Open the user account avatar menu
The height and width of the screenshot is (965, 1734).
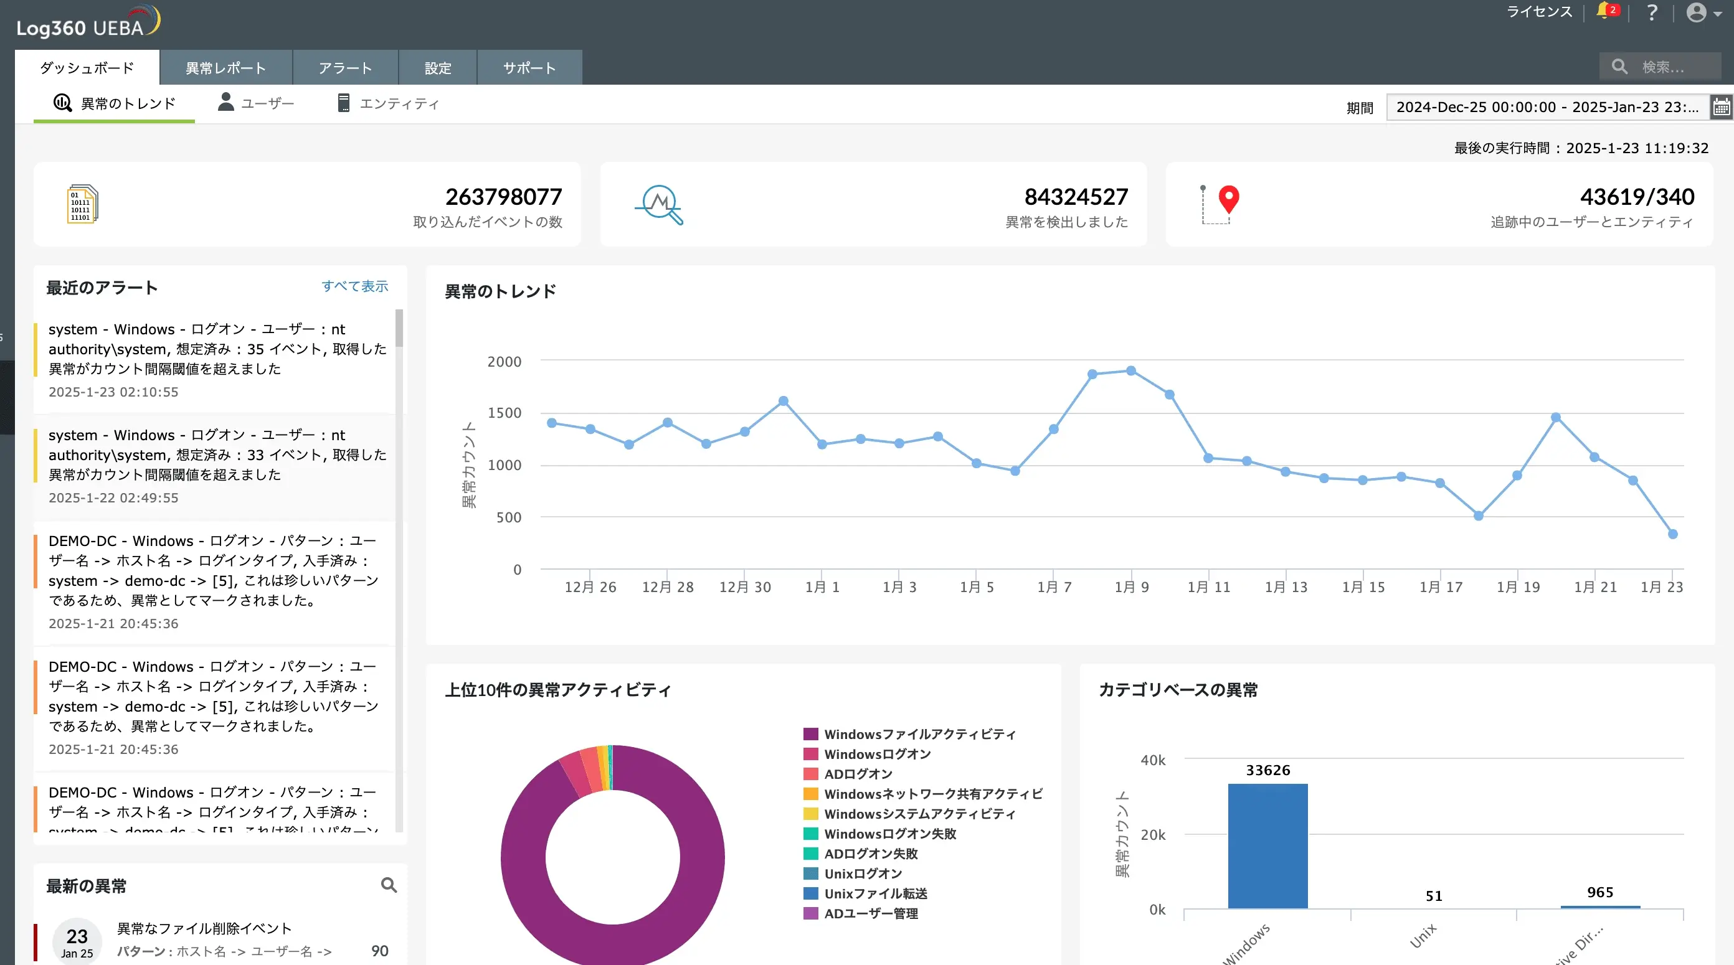(1703, 12)
